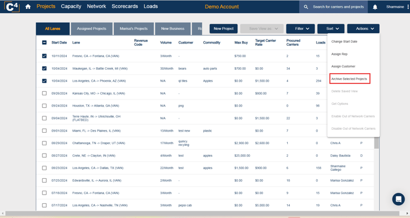Open Scorecards in top navigation
This screenshot has width=410, height=218.
(x=125, y=7)
